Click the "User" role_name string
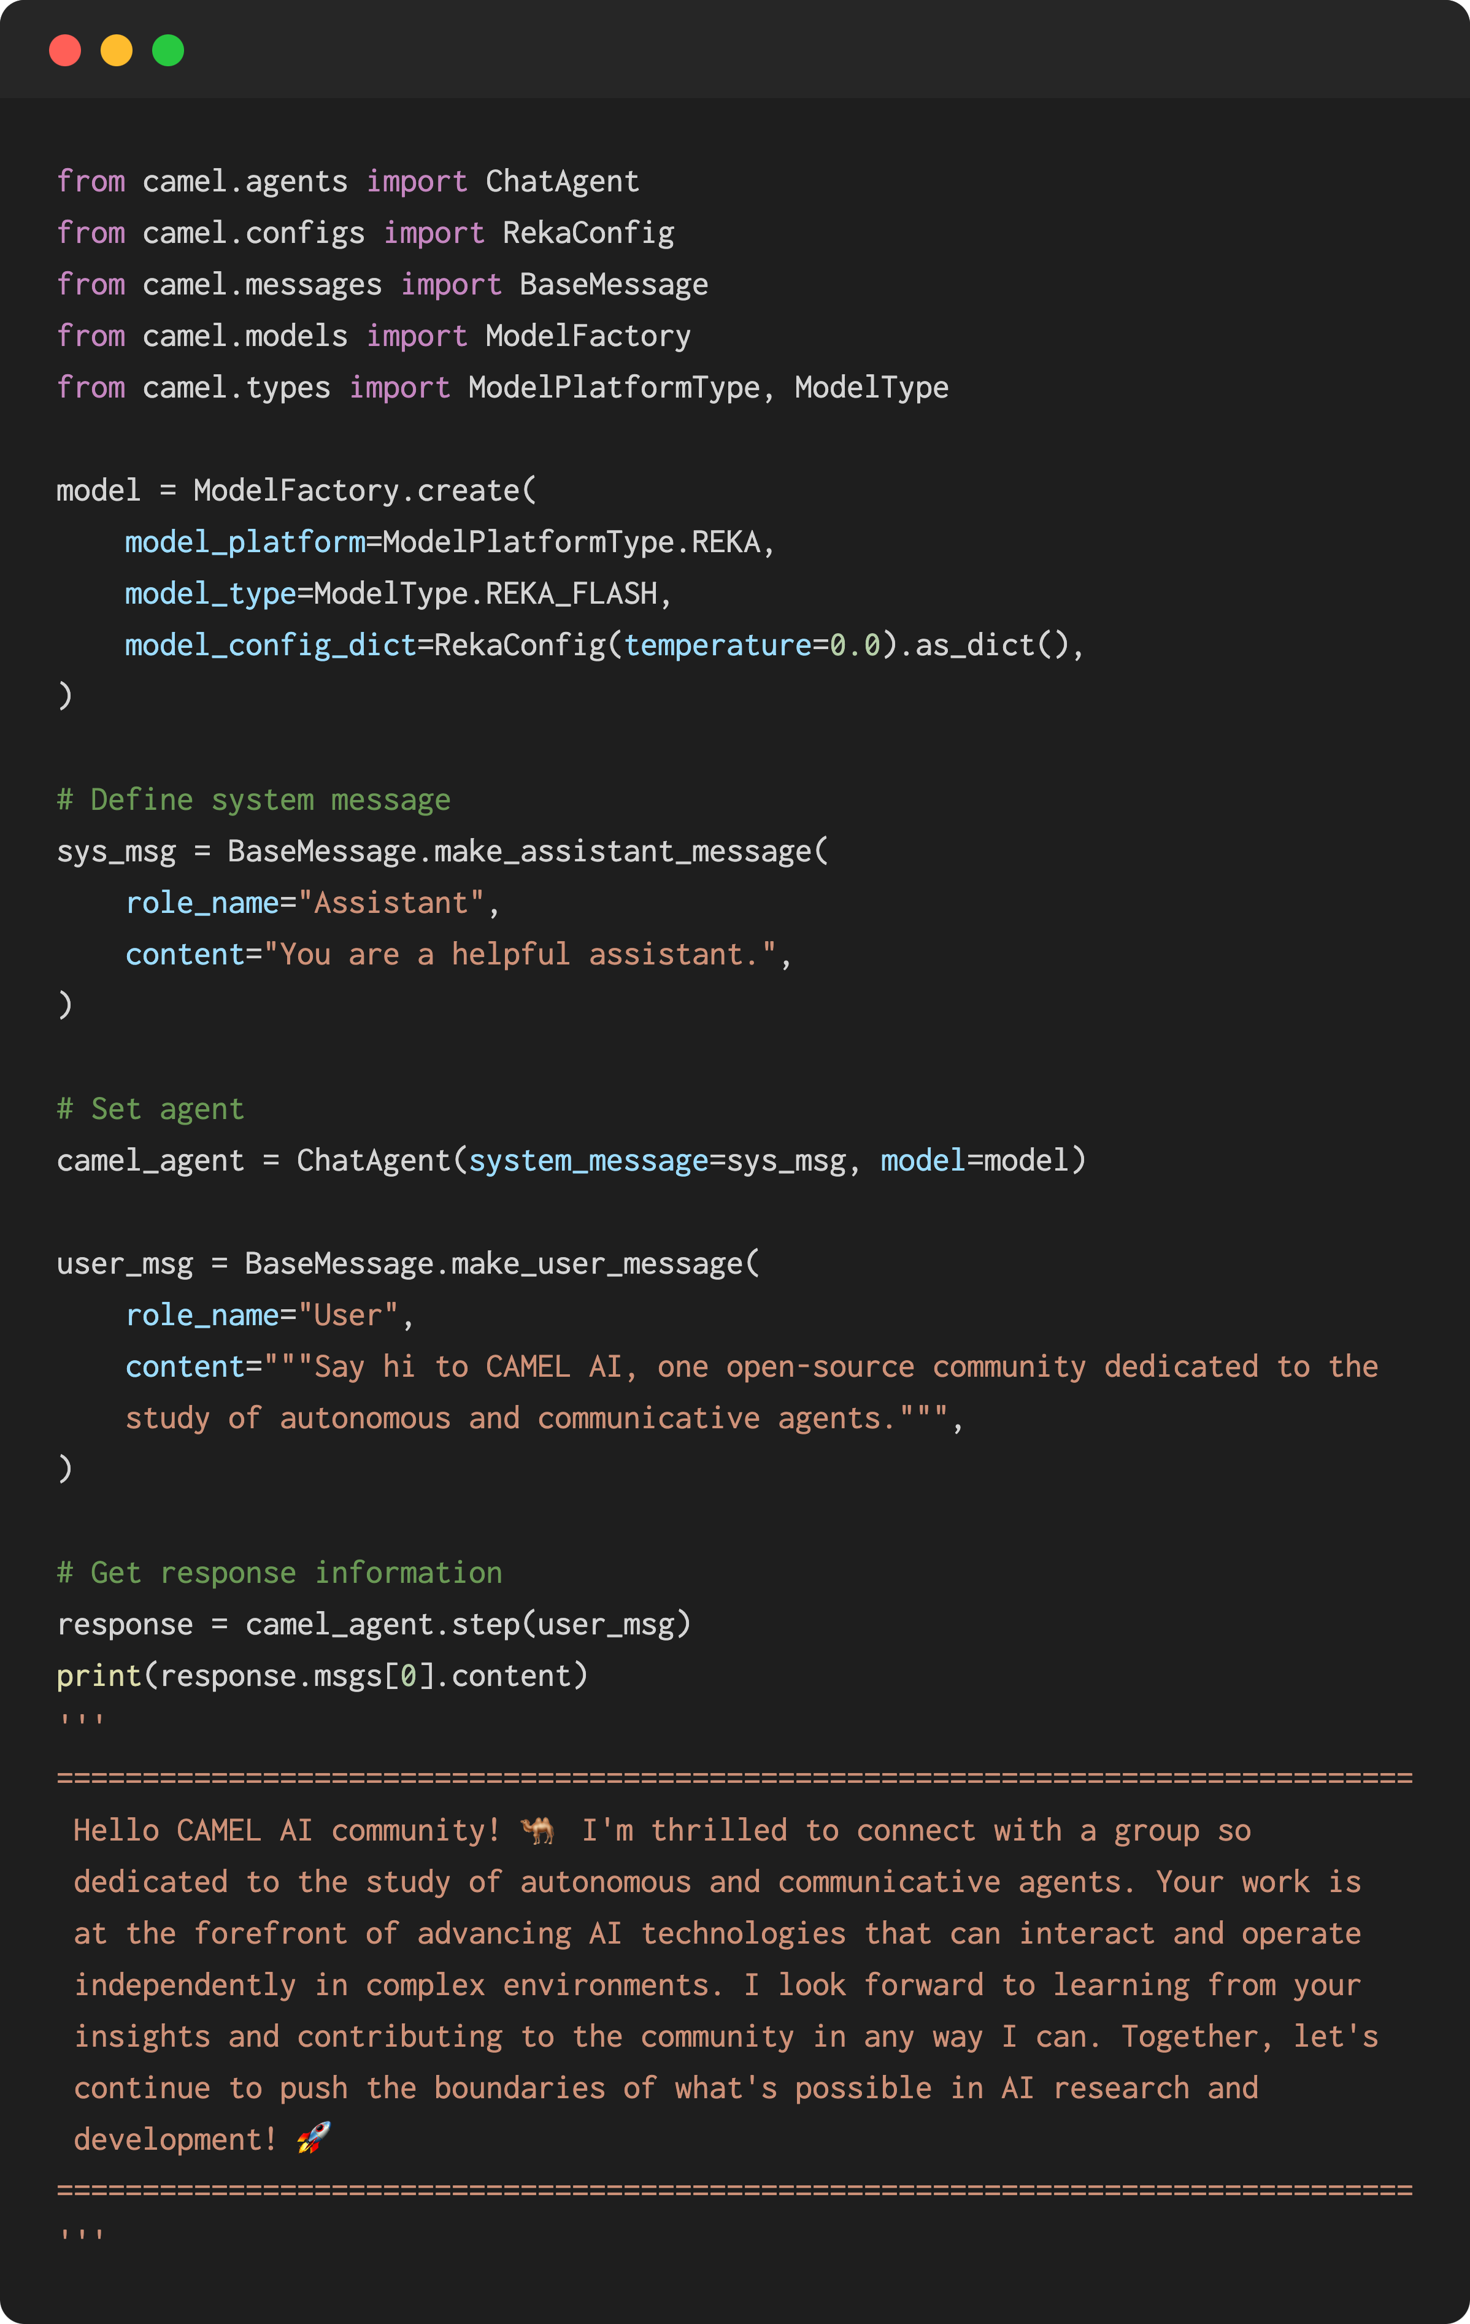 pos(347,1315)
